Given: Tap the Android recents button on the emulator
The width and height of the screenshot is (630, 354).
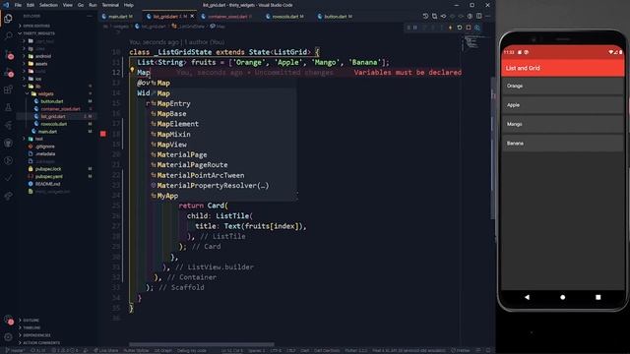Looking at the screenshot, I should point(598,297).
